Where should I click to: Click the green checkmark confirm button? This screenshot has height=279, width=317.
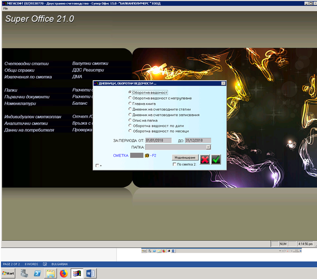coord(216,160)
